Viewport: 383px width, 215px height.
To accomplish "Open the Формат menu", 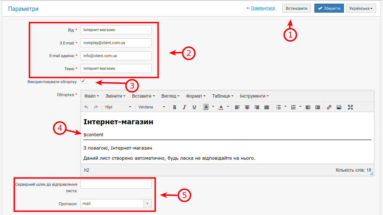I will click(x=195, y=96).
